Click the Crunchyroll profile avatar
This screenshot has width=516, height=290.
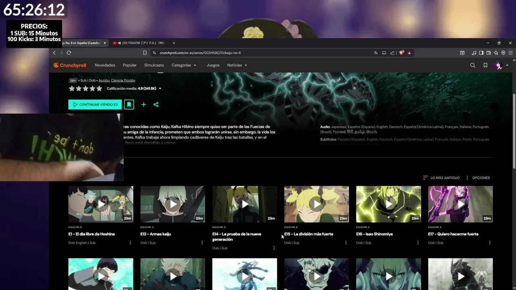pyautogui.click(x=499, y=65)
